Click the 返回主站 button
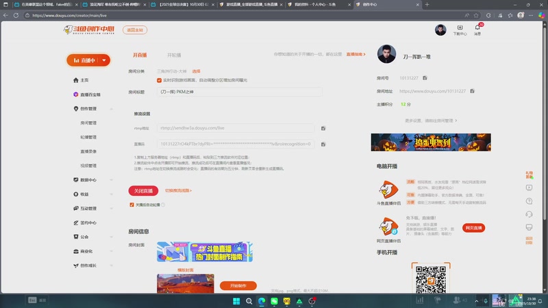 (x=135, y=30)
